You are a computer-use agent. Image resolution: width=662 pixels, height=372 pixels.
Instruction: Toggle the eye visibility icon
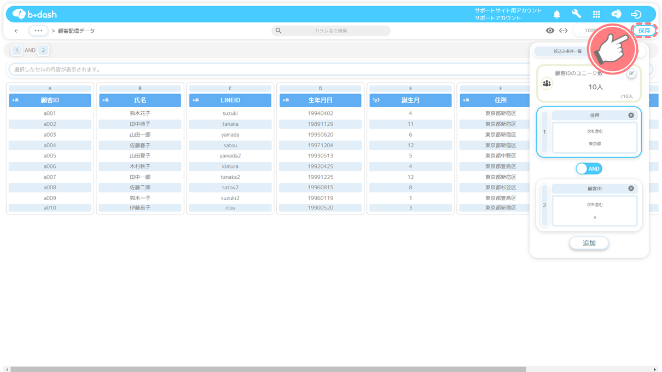tap(550, 31)
